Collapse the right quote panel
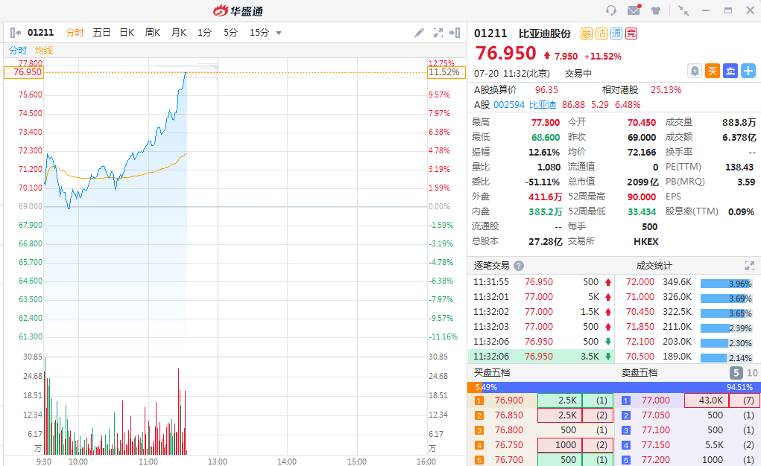 (x=455, y=33)
